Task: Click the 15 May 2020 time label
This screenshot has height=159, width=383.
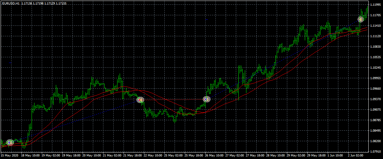Action: 10,156
